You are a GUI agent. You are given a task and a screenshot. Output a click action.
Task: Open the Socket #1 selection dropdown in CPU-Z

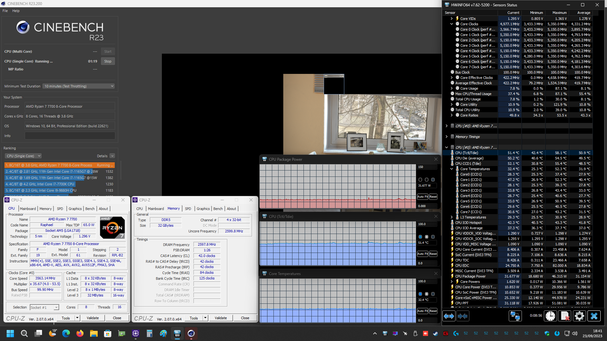click(x=44, y=307)
